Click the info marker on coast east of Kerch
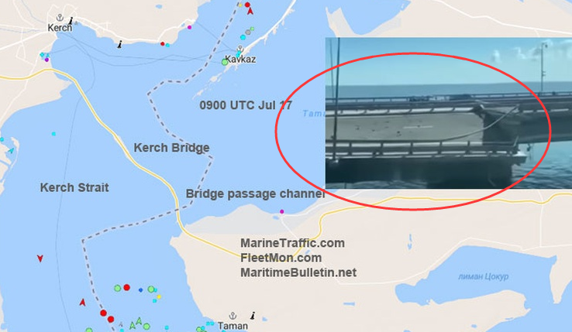This screenshot has height=332, width=572. [x=119, y=44]
